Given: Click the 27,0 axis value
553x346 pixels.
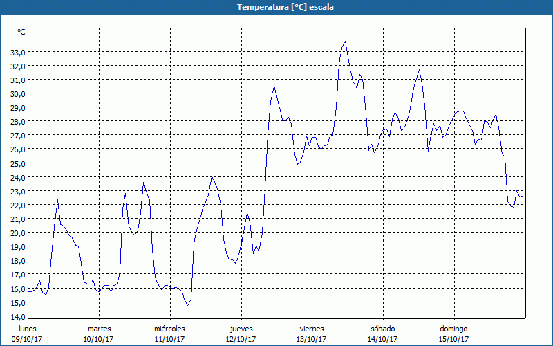Looking at the screenshot, I should pos(17,136).
